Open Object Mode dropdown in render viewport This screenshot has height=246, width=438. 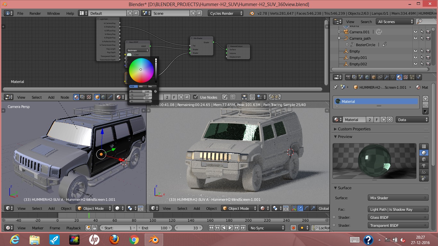239,208
